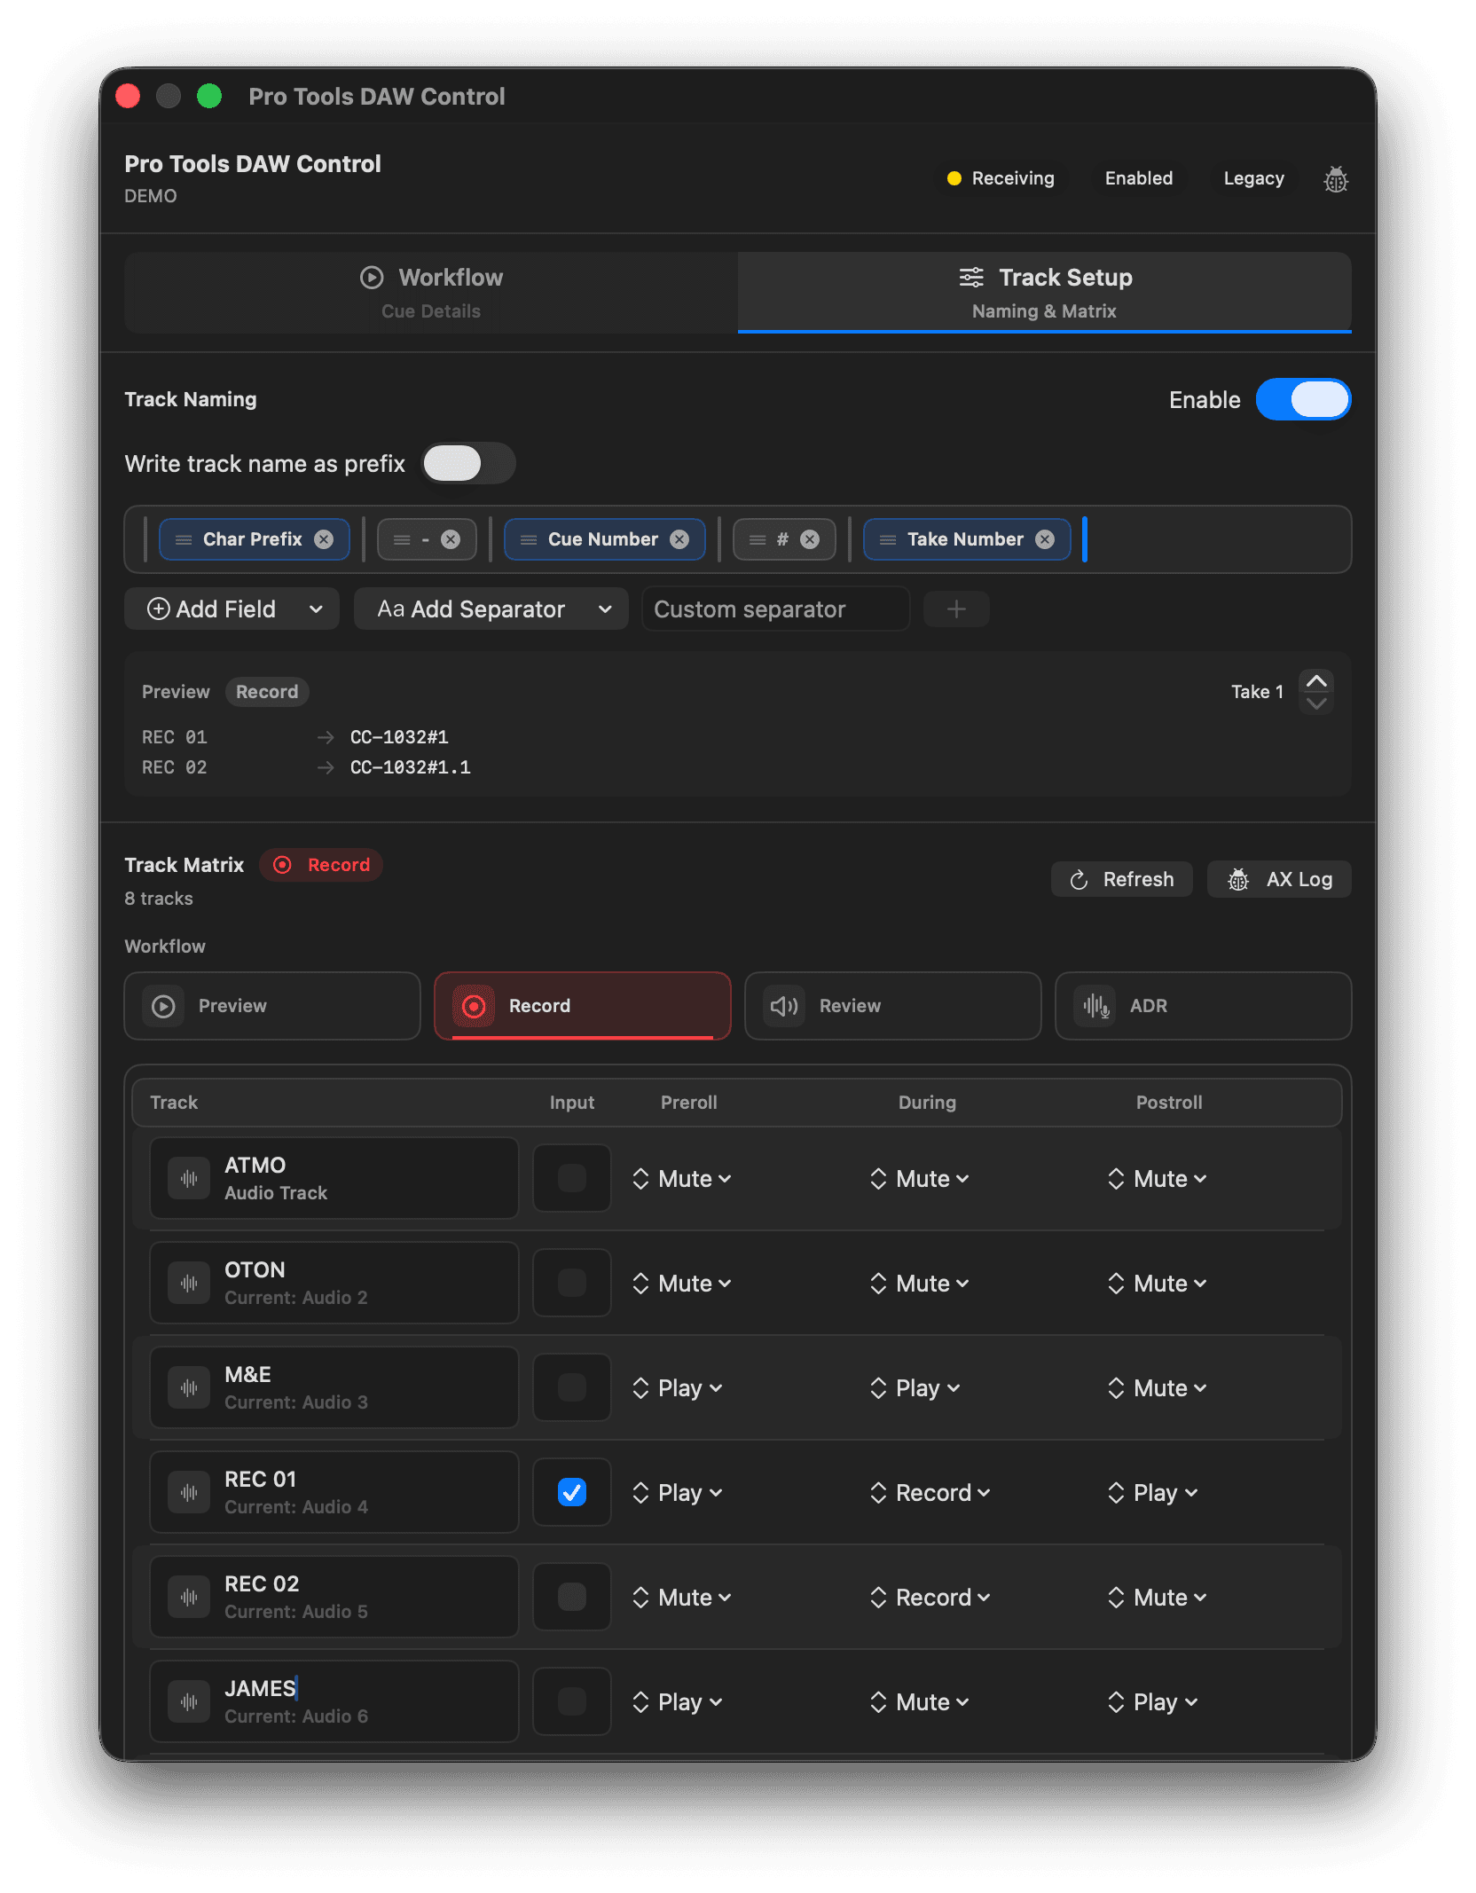Click the AX Log bug icon
The height and width of the screenshot is (1893, 1476).
[x=1238, y=879]
